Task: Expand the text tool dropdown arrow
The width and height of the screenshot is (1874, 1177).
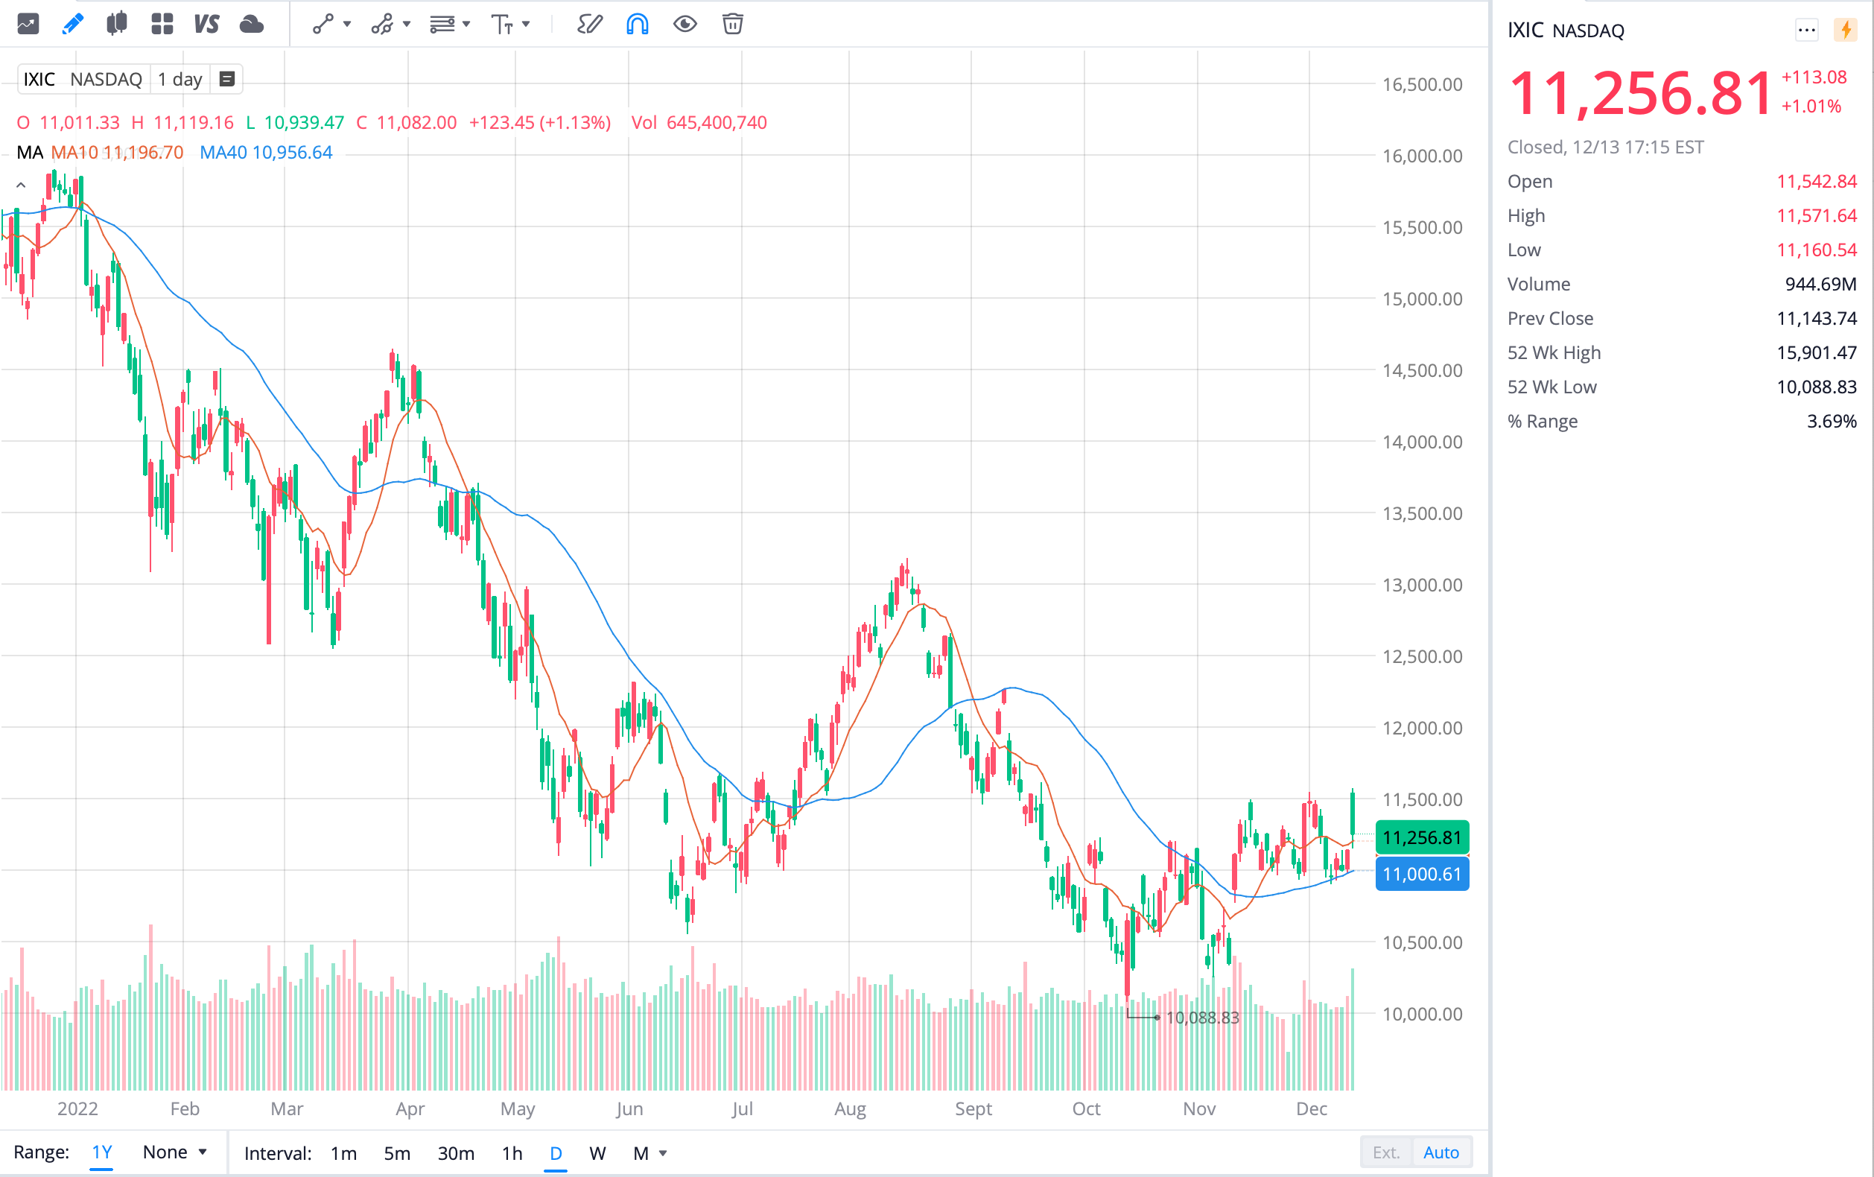Action: click(x=526, y=24)
